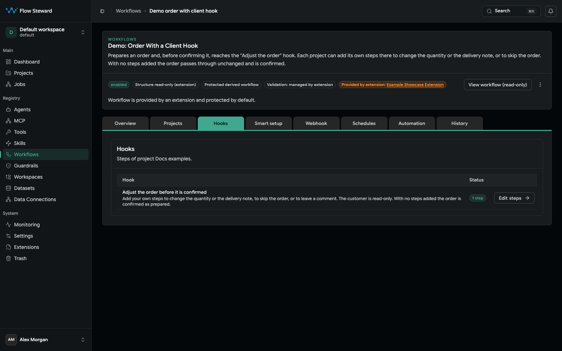Click the Guardrails shield icon
This screenshot has width=562, height=351.
8,166
